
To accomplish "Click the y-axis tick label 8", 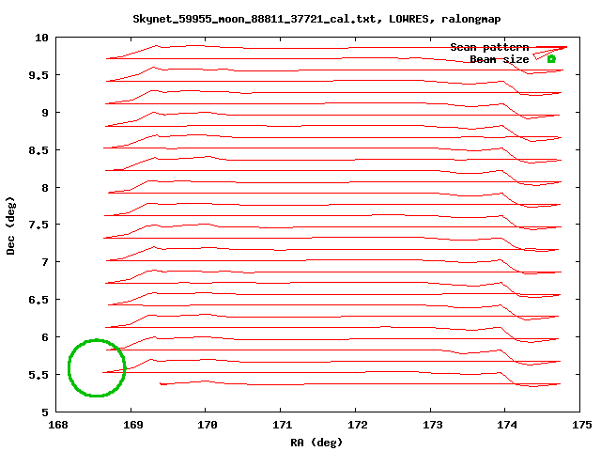I will pyautogui.click(x=46, y=188).
